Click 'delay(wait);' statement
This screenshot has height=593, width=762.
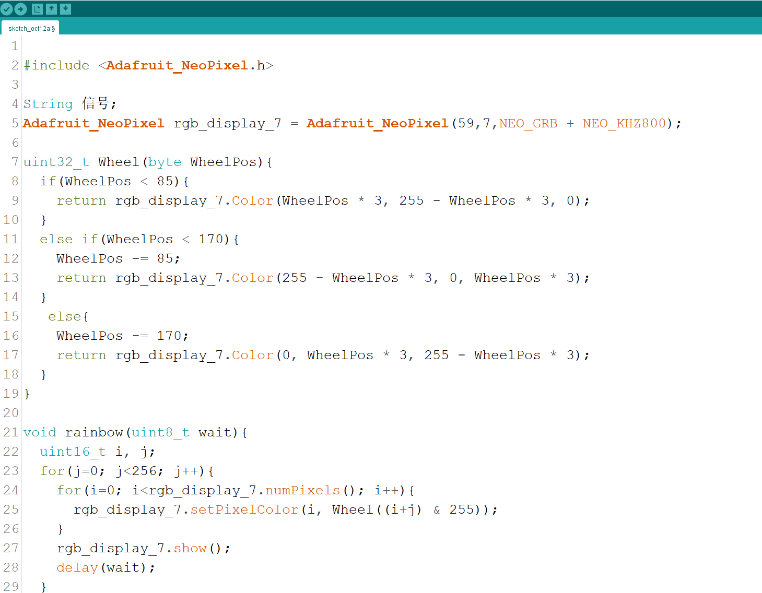(106, 567)
